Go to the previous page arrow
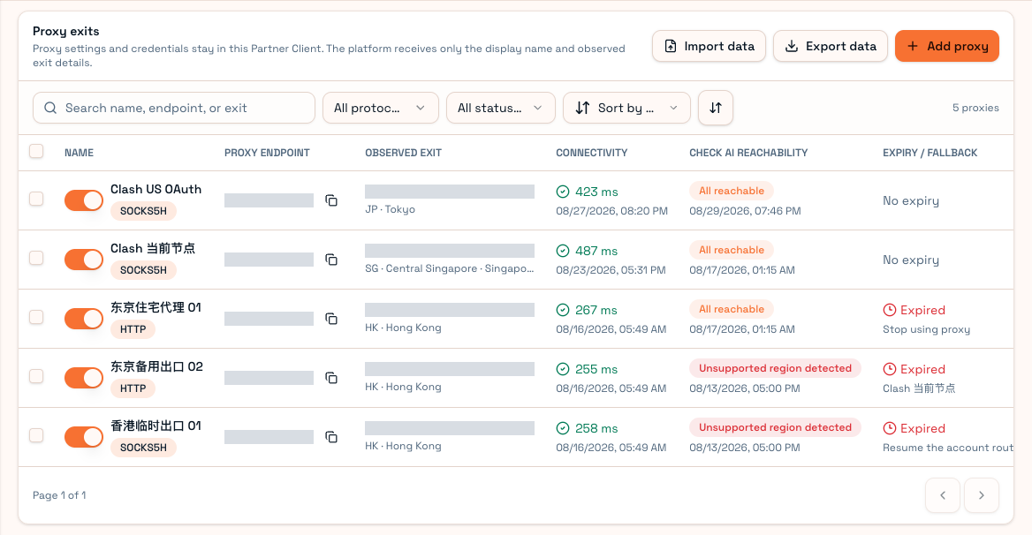 (x=943, y=495)
